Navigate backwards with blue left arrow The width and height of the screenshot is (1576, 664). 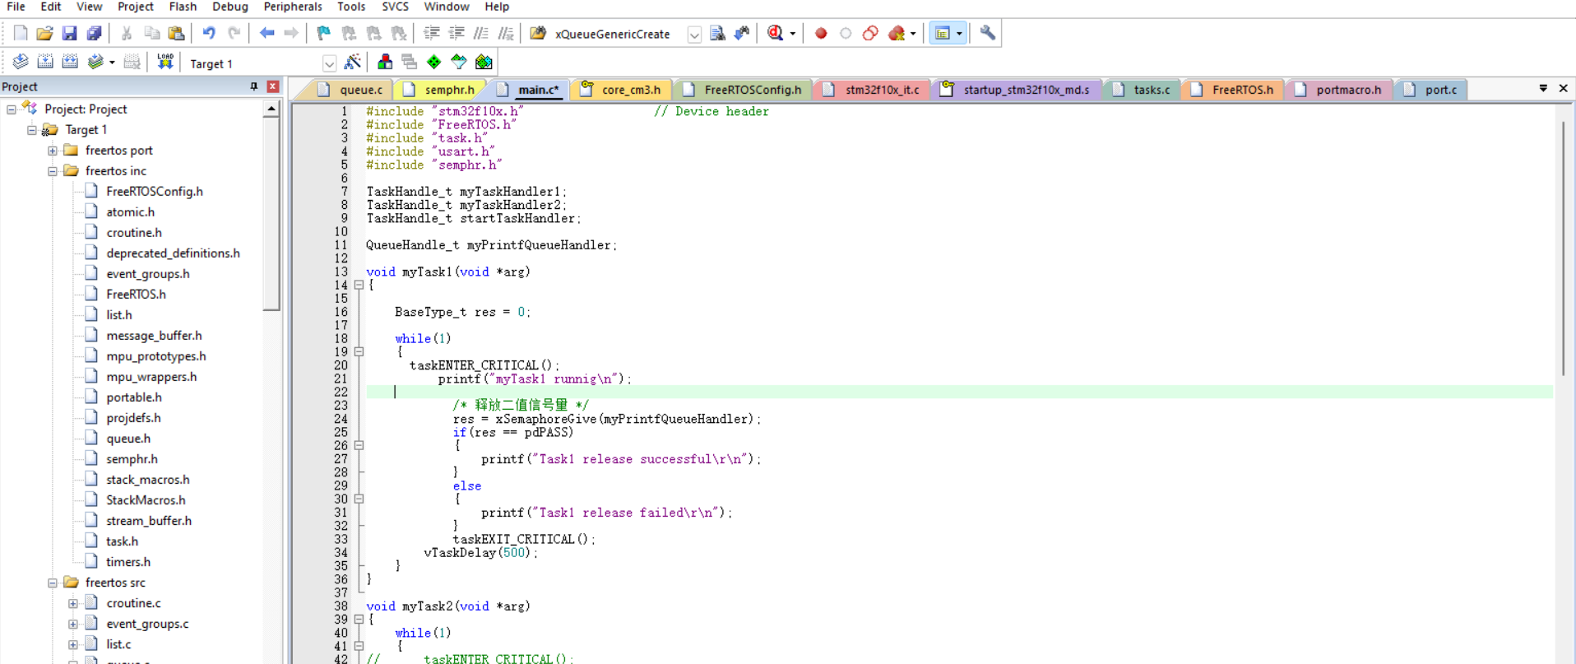[267, 34]
